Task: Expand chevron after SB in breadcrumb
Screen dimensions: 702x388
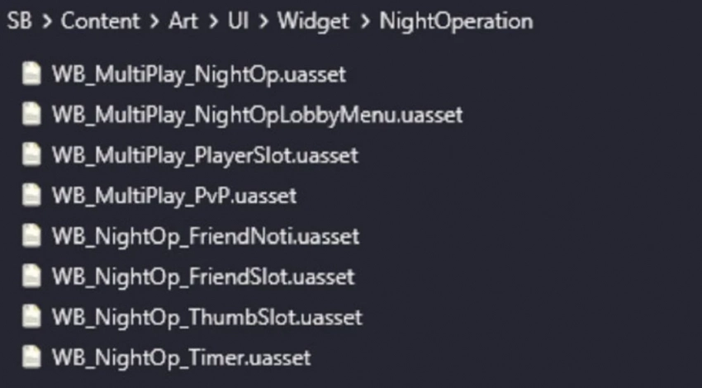Action: pyautogui.click(x=45, y=22)
